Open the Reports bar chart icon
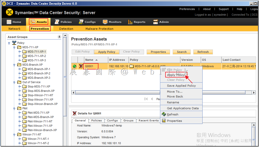The image size is (259, 147). coord(130,22)
